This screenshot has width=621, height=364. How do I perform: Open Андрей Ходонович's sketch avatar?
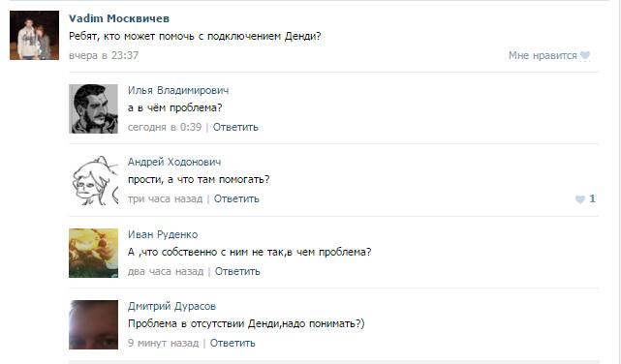pos(93,181)
